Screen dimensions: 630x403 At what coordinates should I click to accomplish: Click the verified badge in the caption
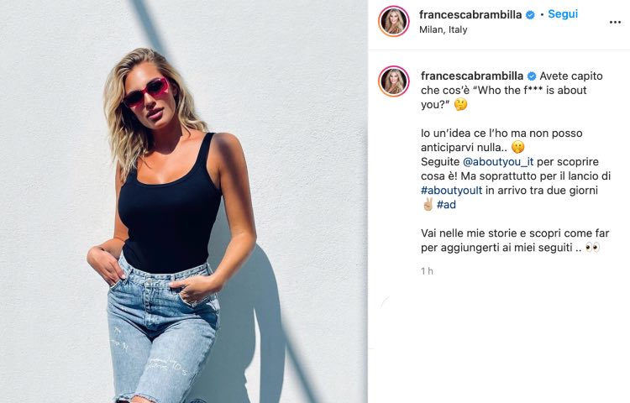[532, 76]
